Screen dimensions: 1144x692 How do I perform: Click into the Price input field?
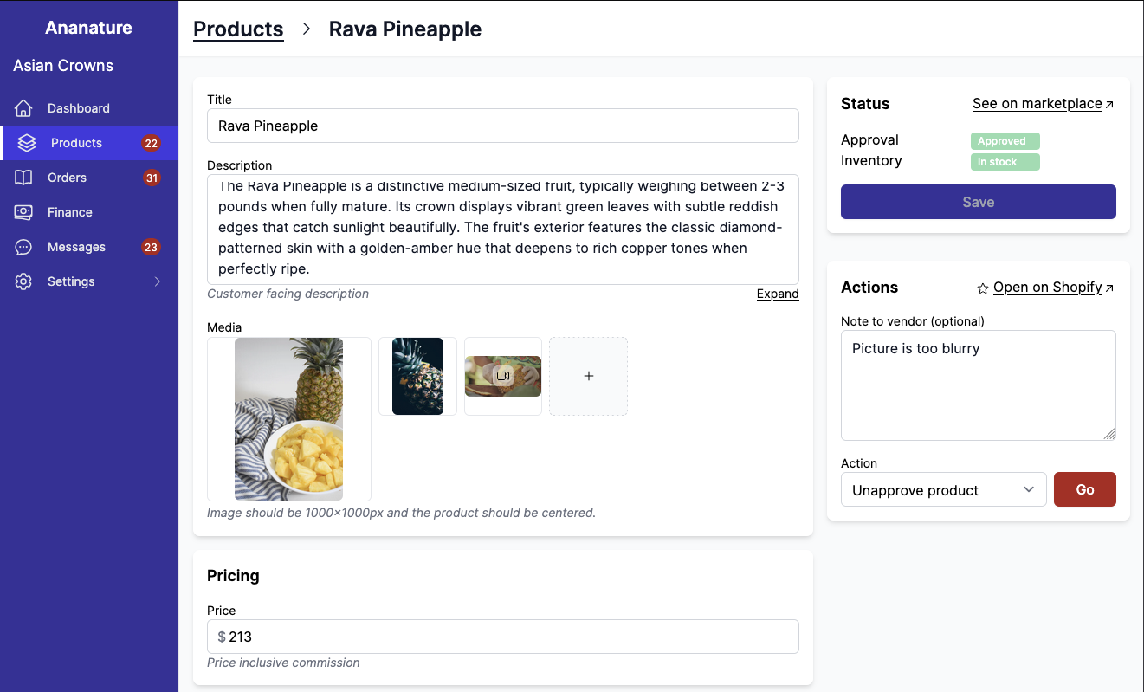click(x=511, y=637)
